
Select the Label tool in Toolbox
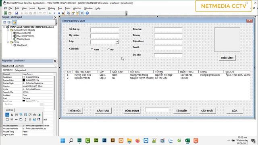[12, 115]
